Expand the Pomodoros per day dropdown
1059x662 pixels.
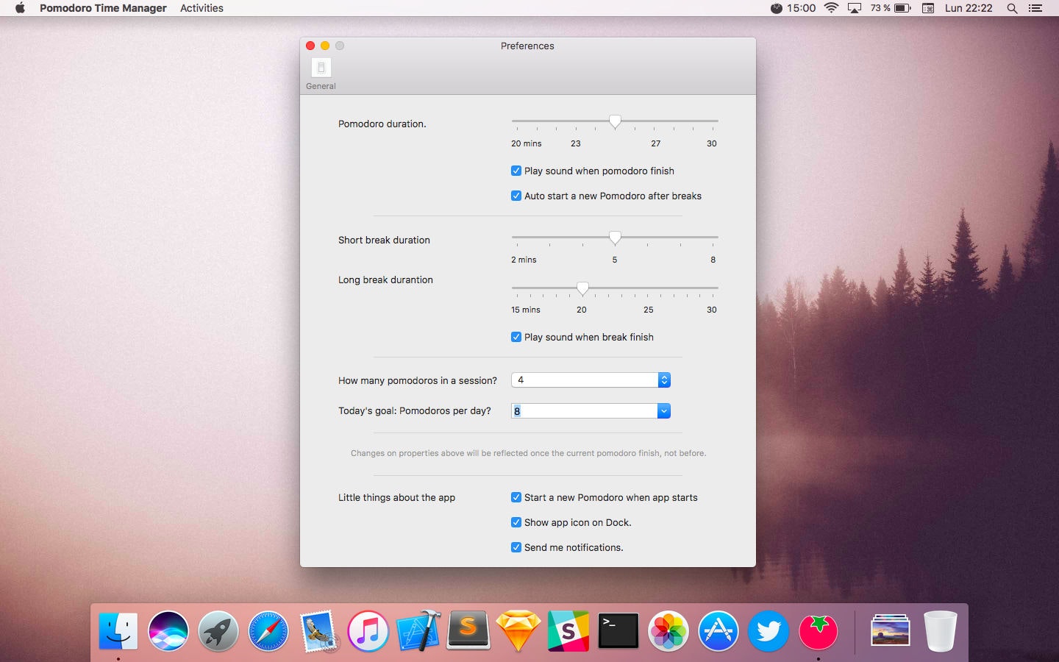coord(663,410)
